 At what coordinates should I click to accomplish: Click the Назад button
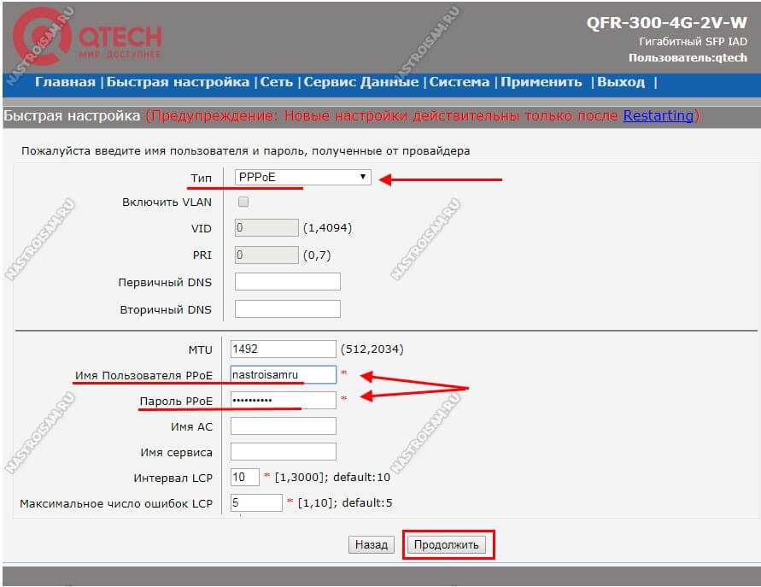point(372,545)
